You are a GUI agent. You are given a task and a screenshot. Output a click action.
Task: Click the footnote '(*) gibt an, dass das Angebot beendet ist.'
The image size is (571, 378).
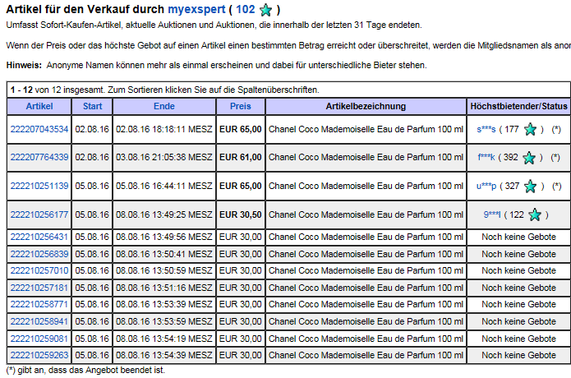click(85, 371)
